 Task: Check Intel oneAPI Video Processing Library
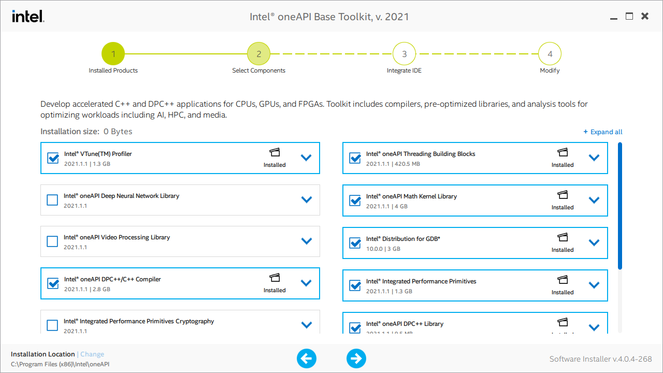click(52, 241)
